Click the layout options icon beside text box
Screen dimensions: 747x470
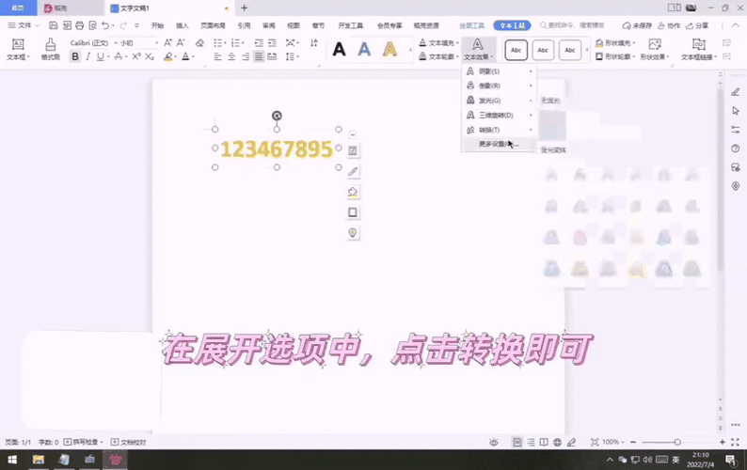[x=353, y=150]
